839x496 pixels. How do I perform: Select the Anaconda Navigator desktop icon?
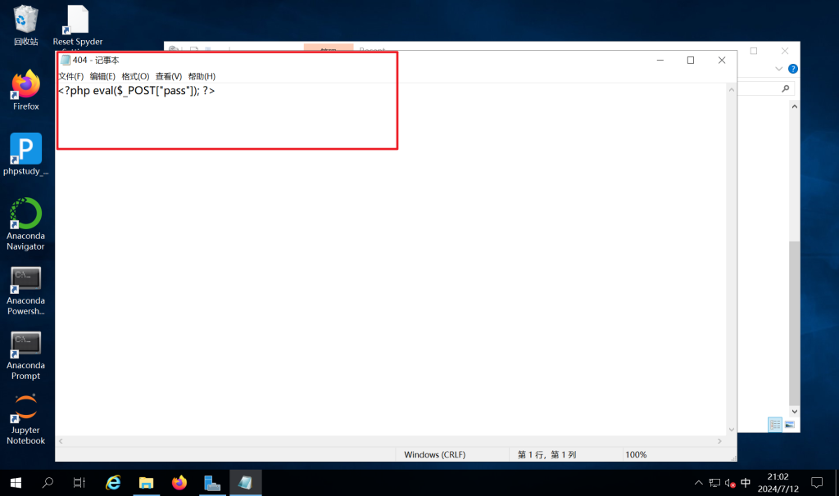click(26, 217)
